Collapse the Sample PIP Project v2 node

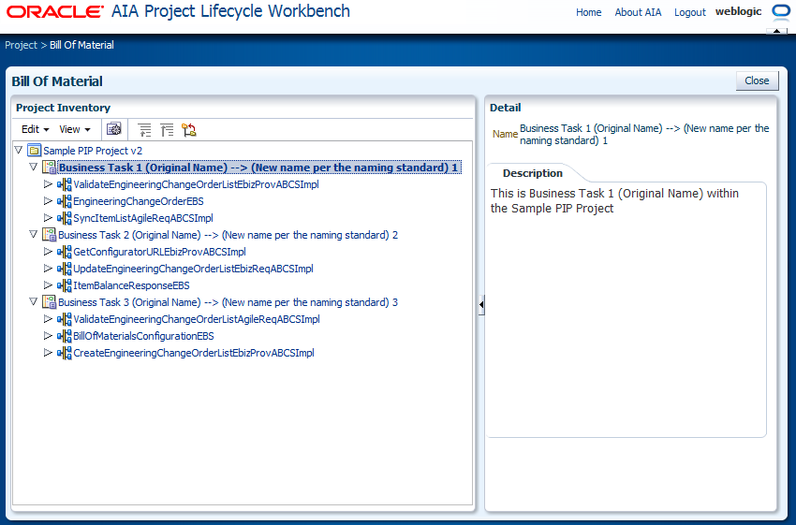tap(19, 150)
